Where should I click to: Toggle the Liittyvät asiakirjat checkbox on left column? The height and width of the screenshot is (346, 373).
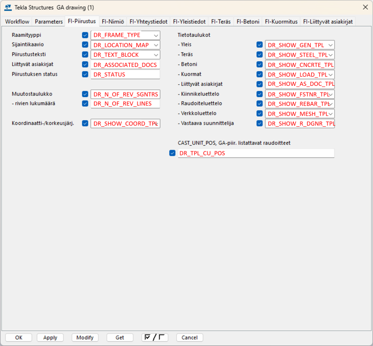coord(85,64)
